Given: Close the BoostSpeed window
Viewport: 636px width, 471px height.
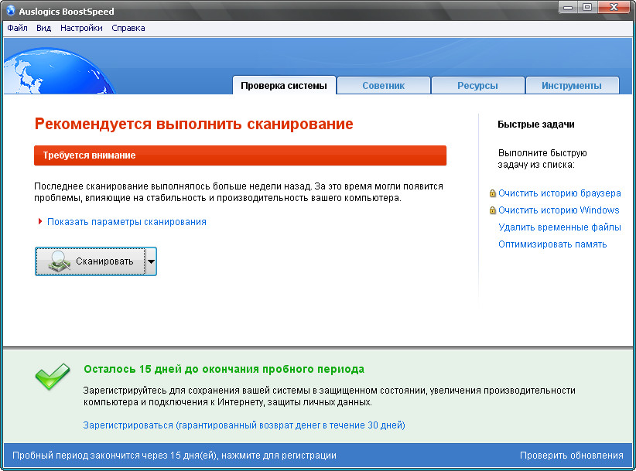Looking at the screenshot, I should (x=614, y=7).
